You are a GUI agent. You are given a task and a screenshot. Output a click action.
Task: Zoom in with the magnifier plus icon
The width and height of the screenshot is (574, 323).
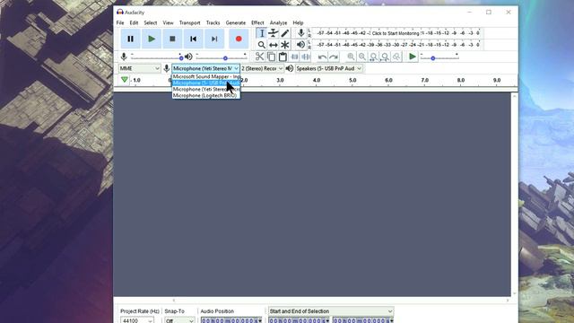coord(351,57)
